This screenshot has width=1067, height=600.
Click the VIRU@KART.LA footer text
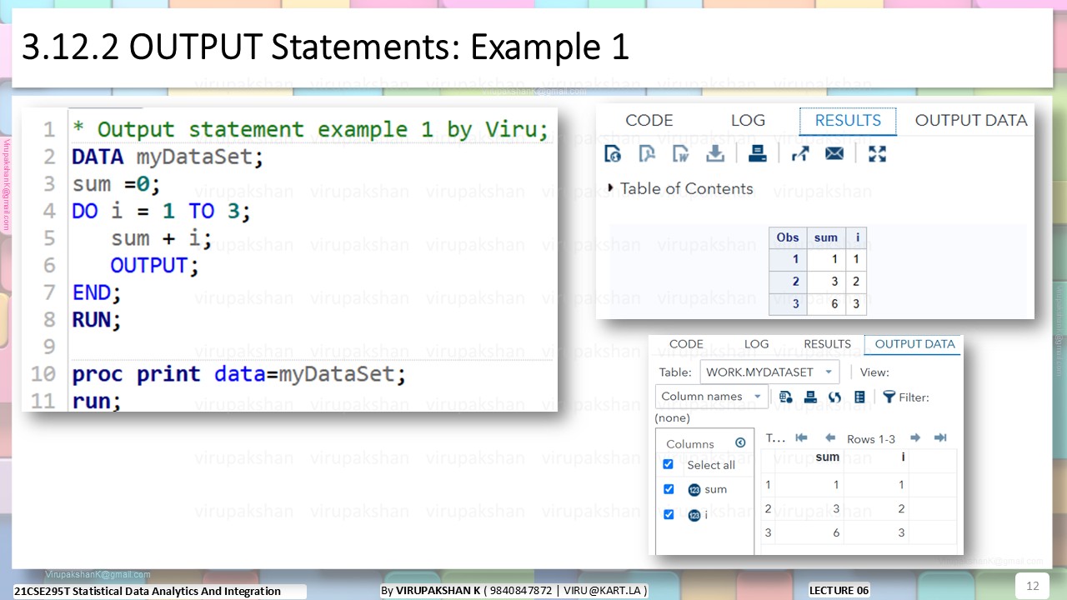pyautogui.click(x=602, y=591)
